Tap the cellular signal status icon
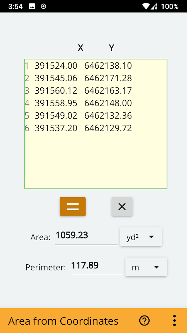The image size is (187, 333). click(x=154, y=6)
